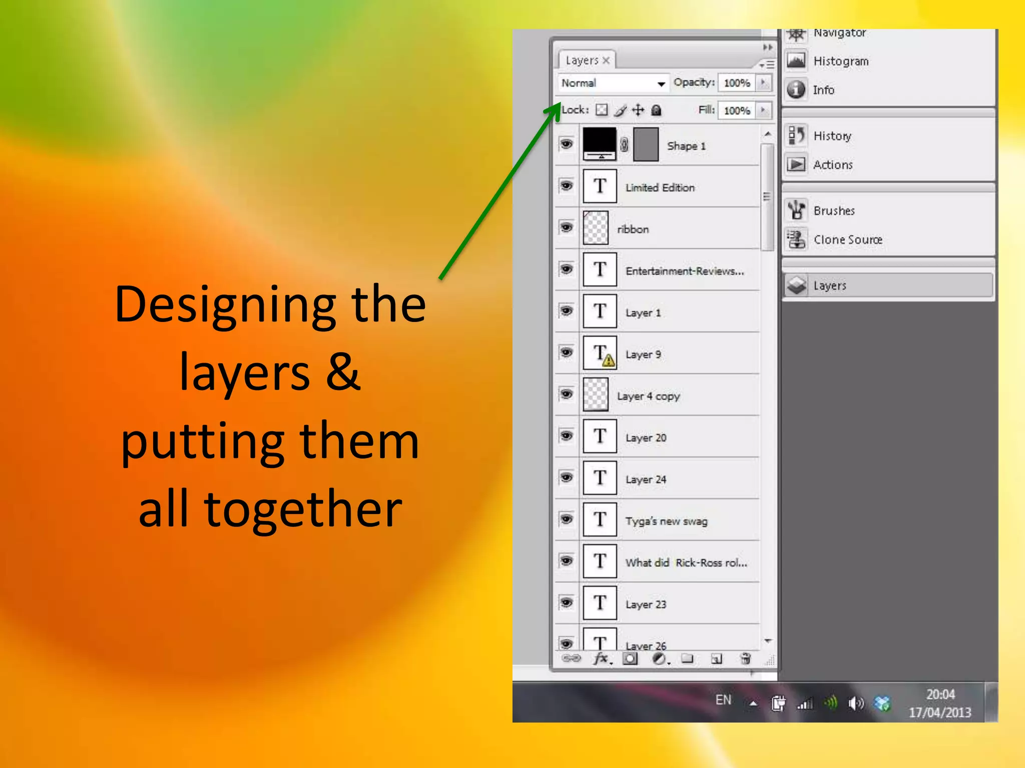
Task: Delete layer with the trash icon
Action: pyautogui.click(x=746, y=658)
